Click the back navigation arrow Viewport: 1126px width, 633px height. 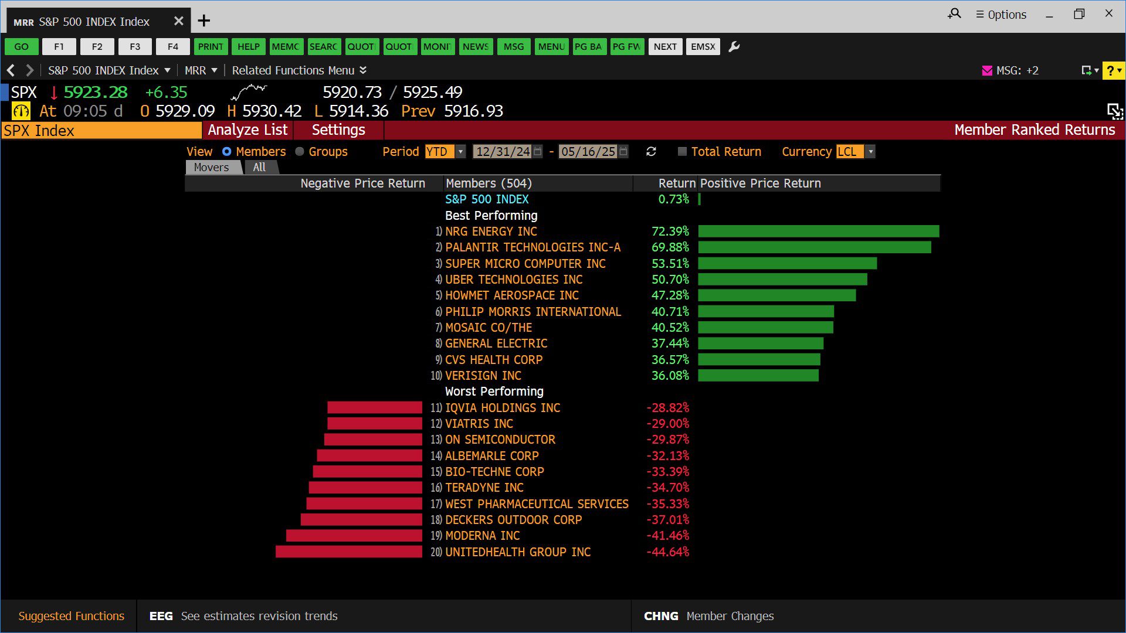tap(11, 70)
